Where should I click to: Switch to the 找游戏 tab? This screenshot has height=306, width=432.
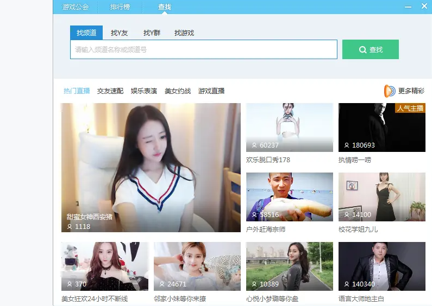tap(184, 33)
